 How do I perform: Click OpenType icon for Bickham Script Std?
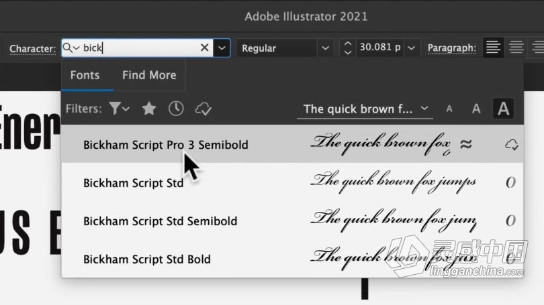point(510,182)
